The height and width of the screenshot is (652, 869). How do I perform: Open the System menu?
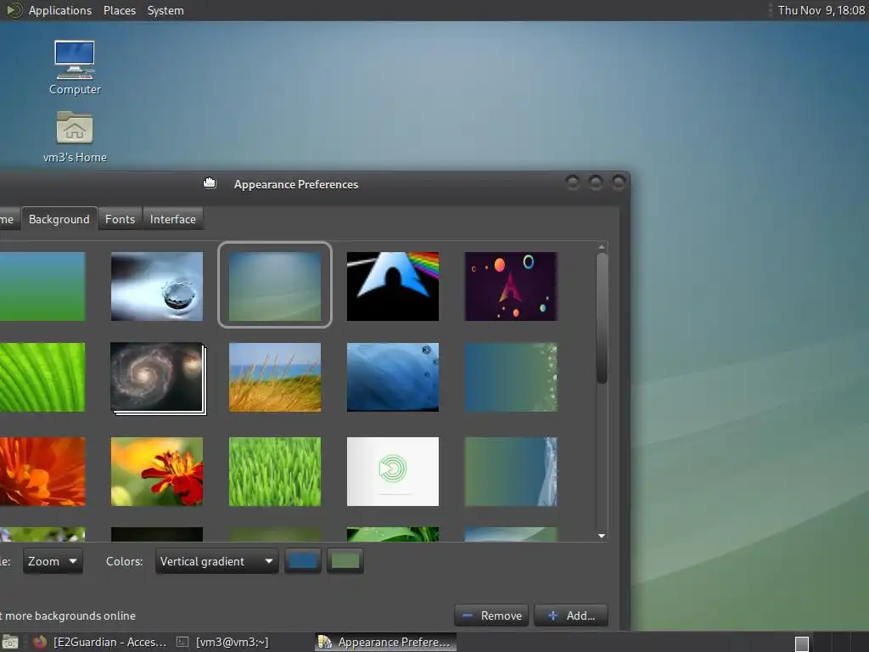pos(165,10)
